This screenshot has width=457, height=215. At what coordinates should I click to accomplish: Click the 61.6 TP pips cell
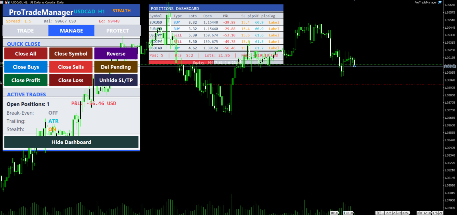coord(259,35)
